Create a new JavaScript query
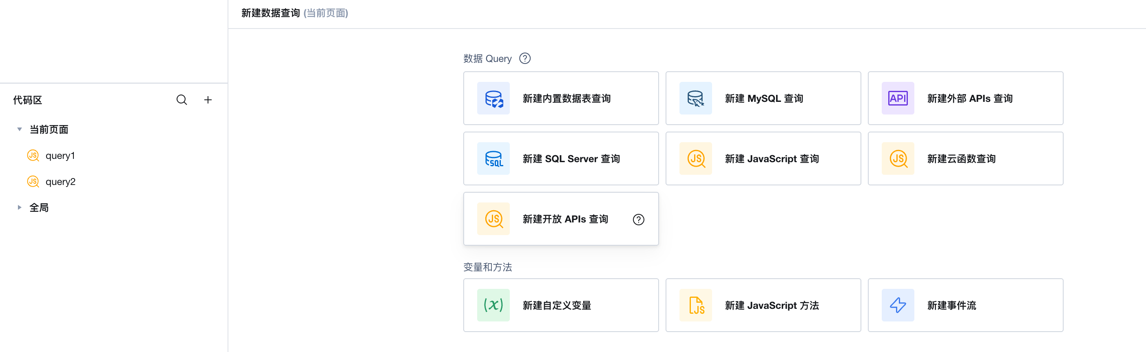 pyautogui.click(x=763, y=158)
